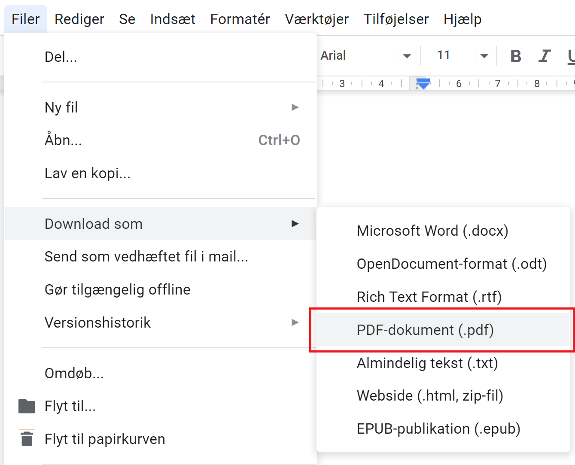Viewport: 575px width, 465px height.
Task: Choose Microsoft Word (.docx) format
Action: [432, 231]
